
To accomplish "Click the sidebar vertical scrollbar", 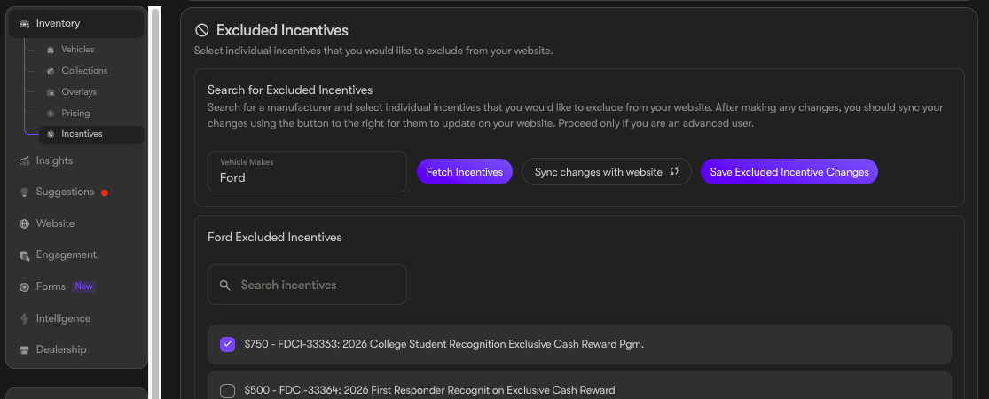I will coord(155,201).
